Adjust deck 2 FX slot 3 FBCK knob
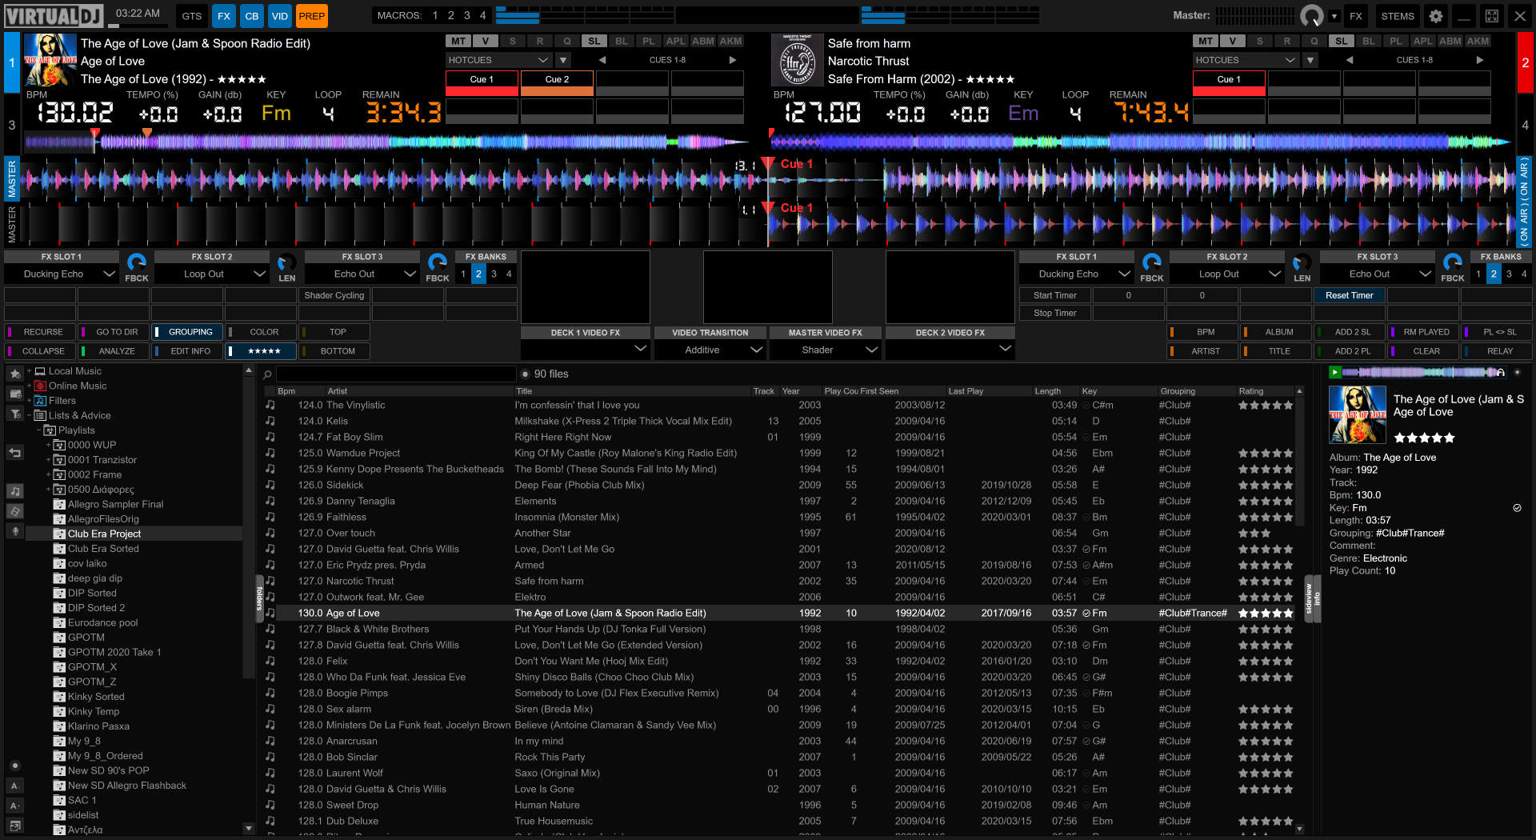Viewport: 1536px width, 840px height. click(x=1453, y=262)
